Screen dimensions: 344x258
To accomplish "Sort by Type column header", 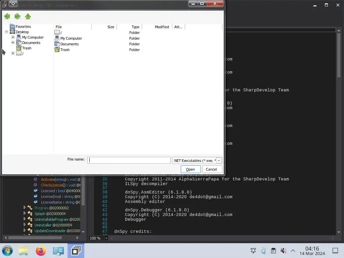I will (129, 27).
